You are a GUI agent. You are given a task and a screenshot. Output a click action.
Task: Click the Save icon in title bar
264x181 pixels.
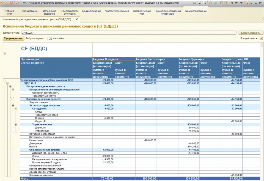[x=195, y=3]
